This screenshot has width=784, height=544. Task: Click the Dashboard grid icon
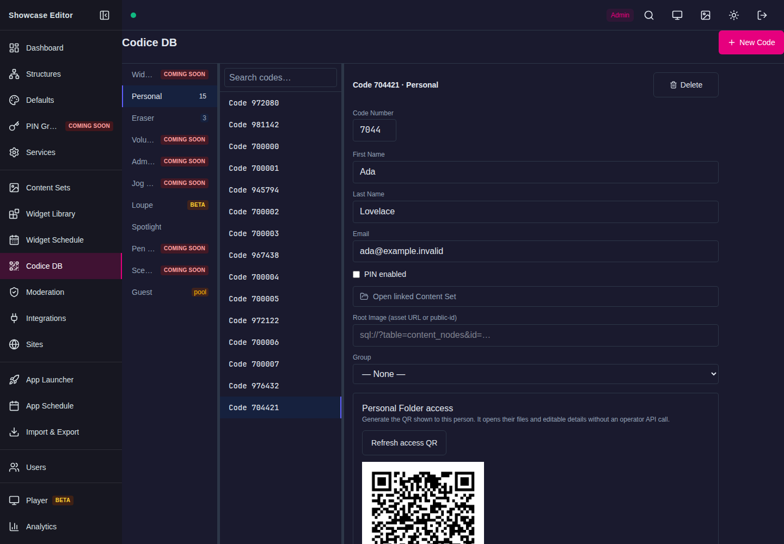(x=14, y=48)
